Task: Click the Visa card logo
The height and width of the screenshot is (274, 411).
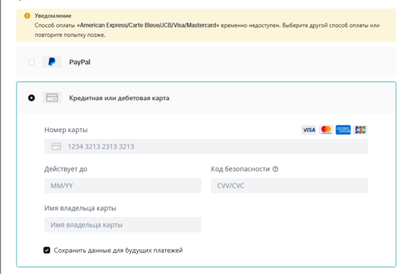Action: 309,129
